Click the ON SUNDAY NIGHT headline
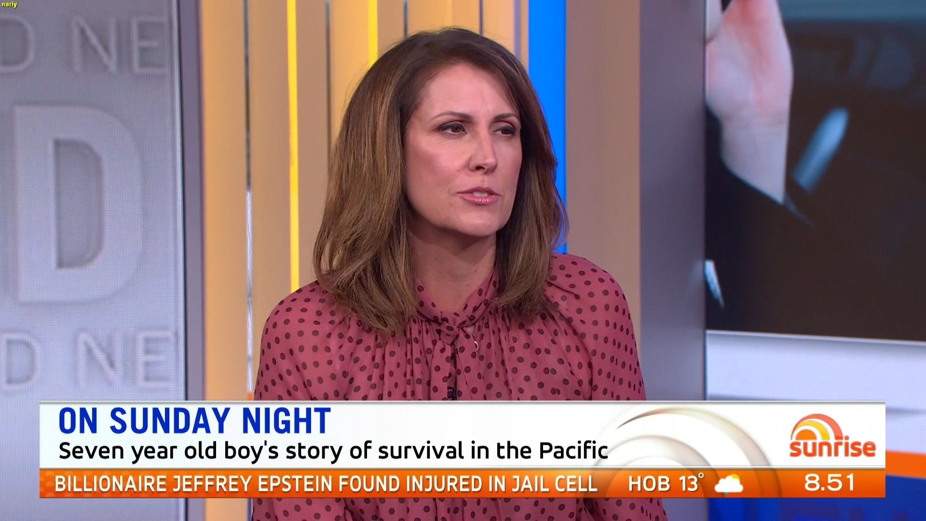The width and height of the screenshot is (926, 521). 194,421
